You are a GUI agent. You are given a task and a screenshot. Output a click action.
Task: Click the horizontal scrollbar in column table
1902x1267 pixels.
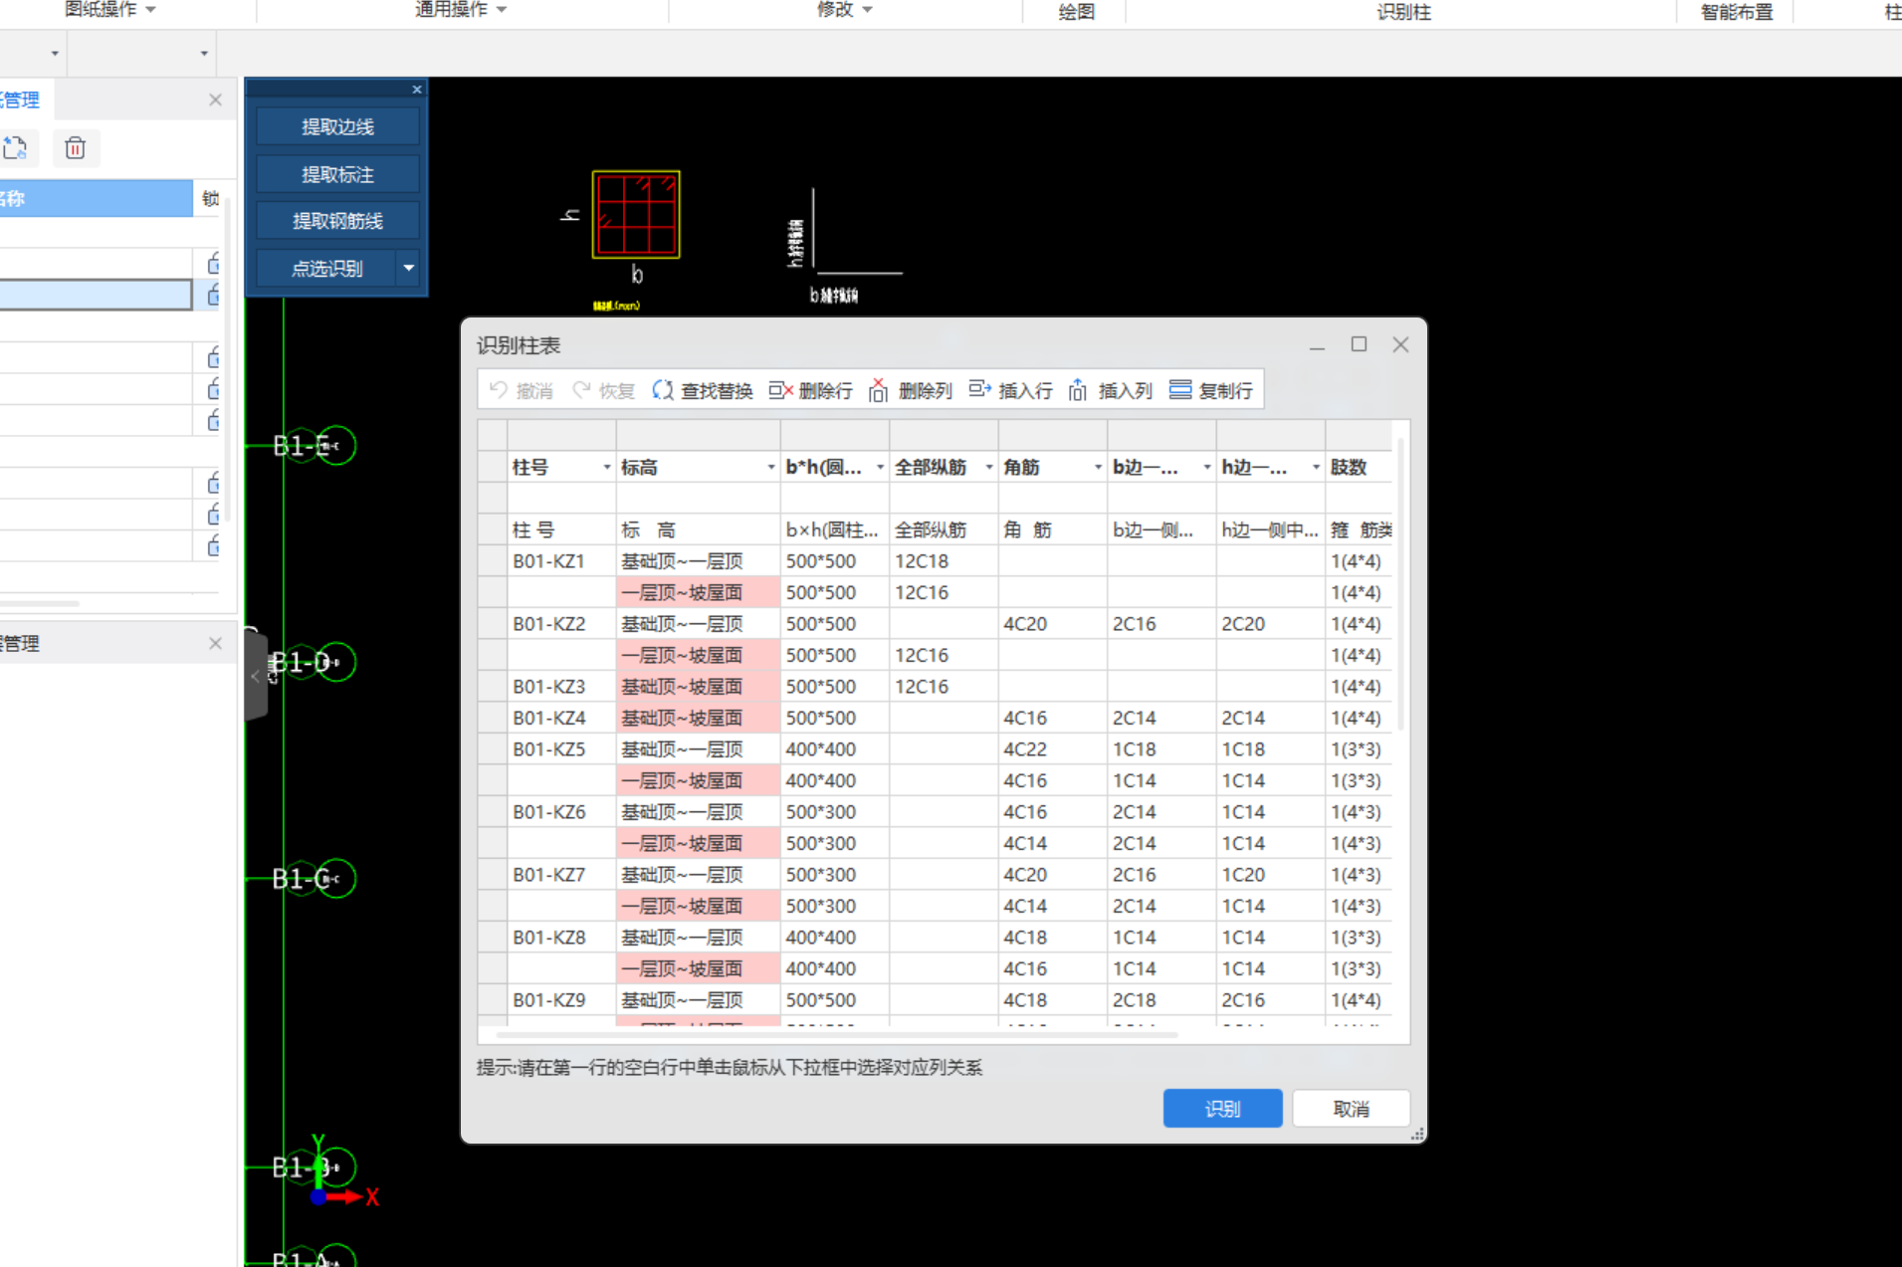pyautogui.click(x=836, y=1035)
